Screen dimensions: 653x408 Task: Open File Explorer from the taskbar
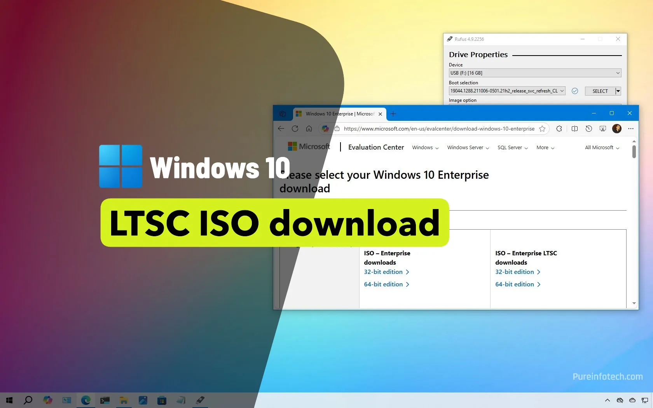(124, 400)
